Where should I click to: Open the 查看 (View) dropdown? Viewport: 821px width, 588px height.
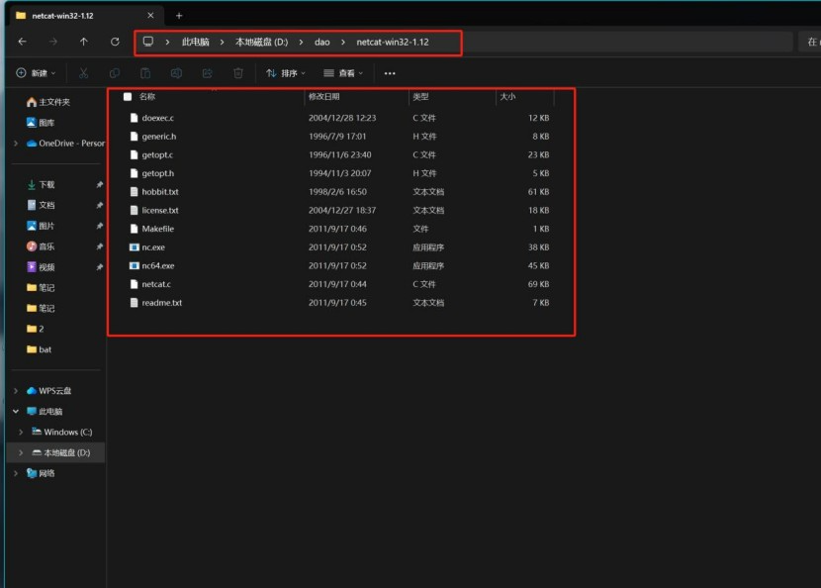coord(343,73)
